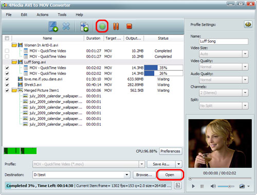Open the Help menu
The image size is (257, 195).
pos(79,14)
